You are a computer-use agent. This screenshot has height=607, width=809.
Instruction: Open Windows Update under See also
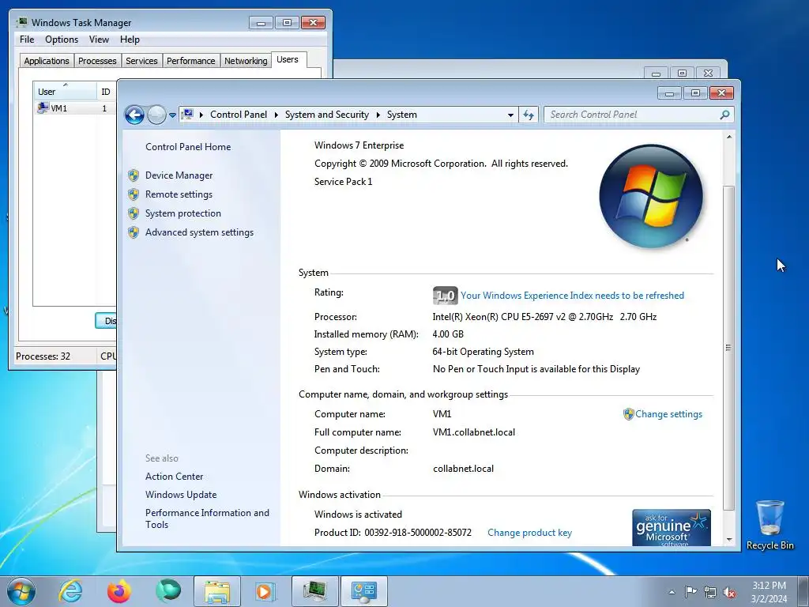click(181, 495)
